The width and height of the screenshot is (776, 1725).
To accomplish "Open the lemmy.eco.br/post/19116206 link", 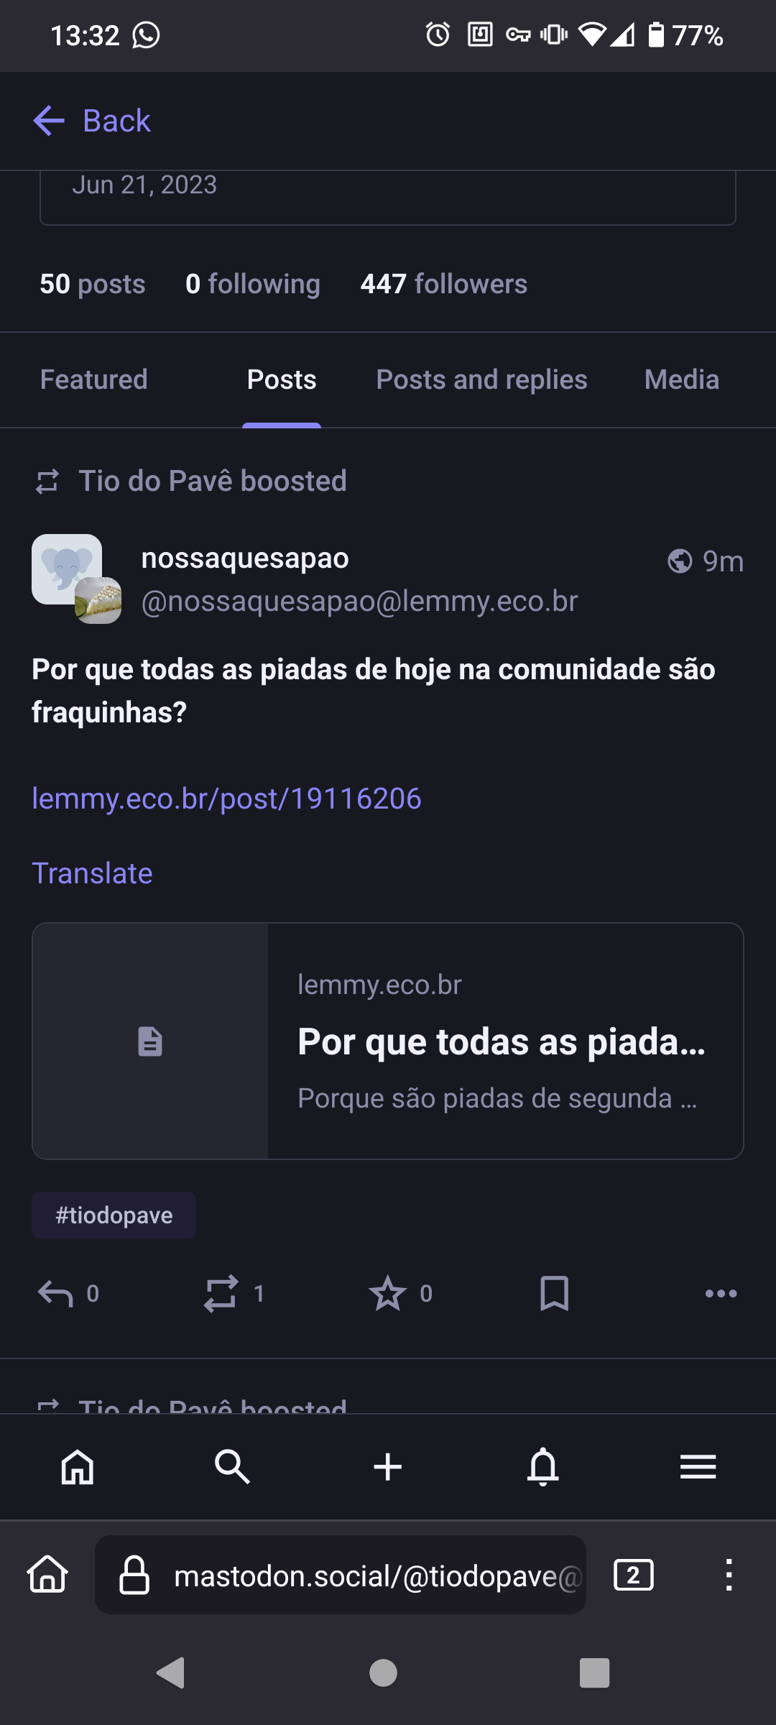I will (x=226, y=799).
